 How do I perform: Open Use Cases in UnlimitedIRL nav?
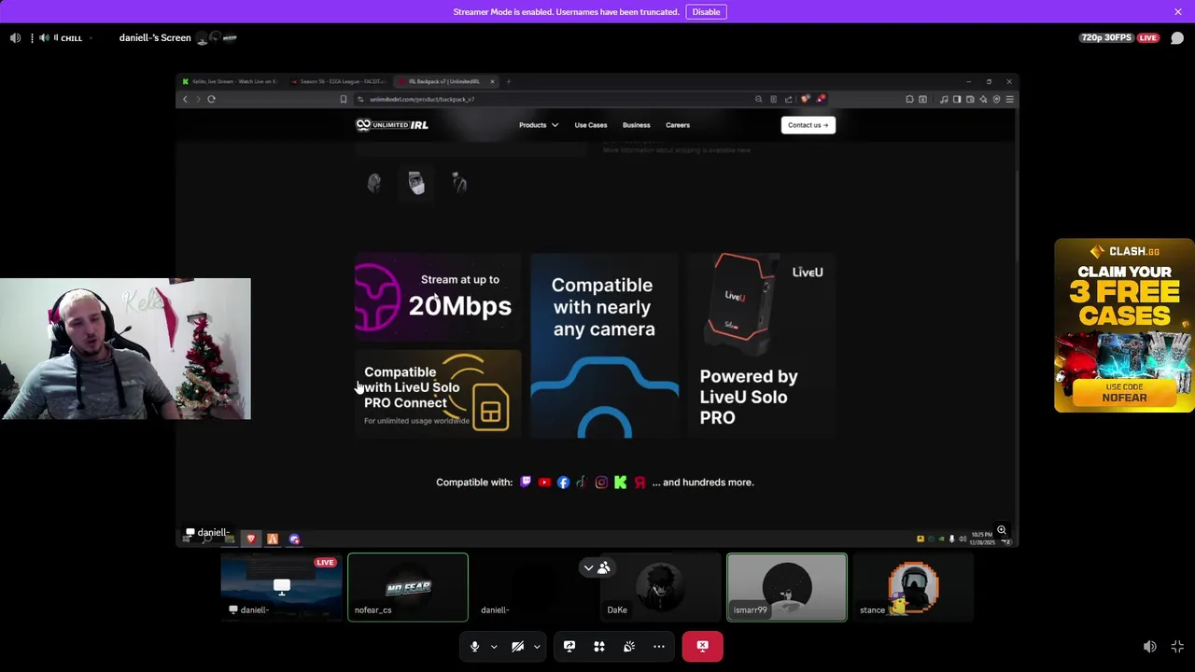[591, 125]
